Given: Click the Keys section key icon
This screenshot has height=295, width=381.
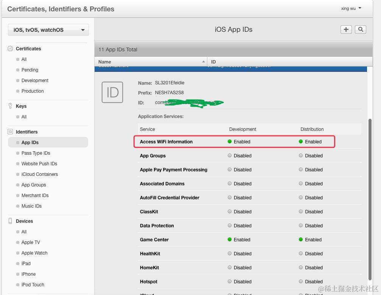Looking at the screenshot, I should tap(10, 106).
